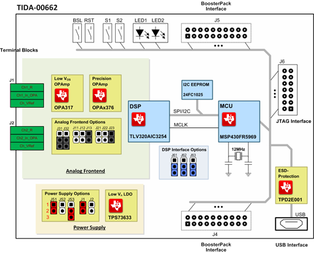
Task: Toggle the S2 switch
Action: point(120,33)
